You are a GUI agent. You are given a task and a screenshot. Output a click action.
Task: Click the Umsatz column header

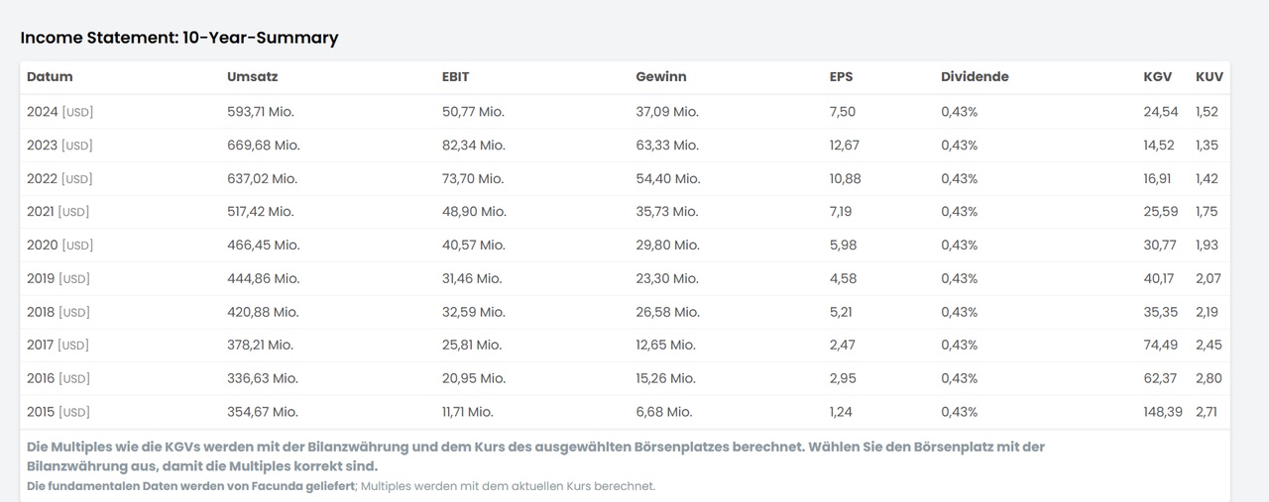click(251, 77)
